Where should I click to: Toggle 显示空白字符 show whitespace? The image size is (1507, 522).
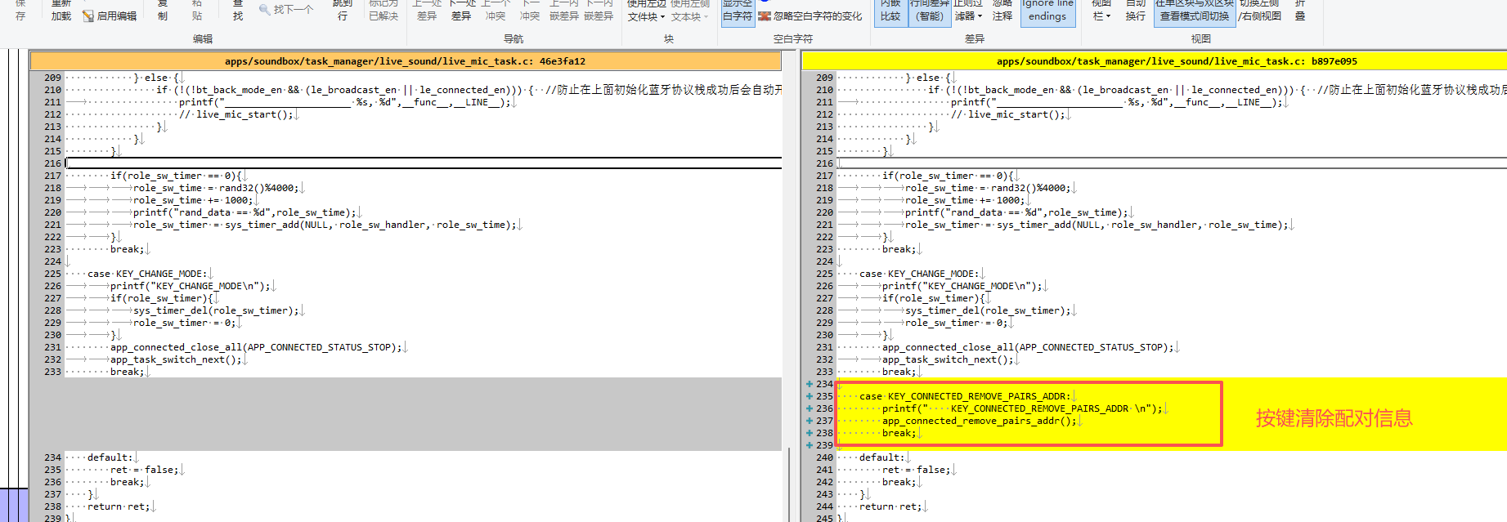tap(738, 11)
